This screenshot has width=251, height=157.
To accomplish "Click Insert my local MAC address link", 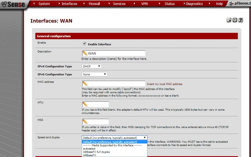I will [164, 84].
